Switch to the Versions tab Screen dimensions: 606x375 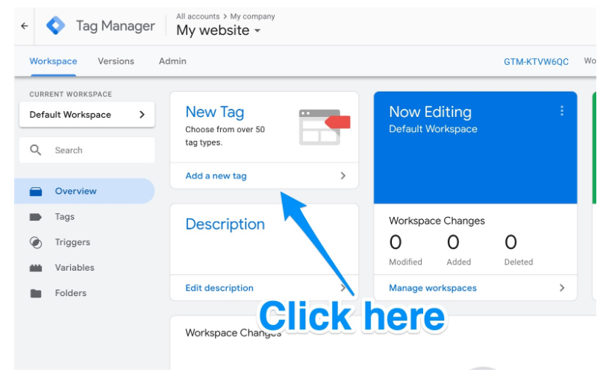click(116, 61)
